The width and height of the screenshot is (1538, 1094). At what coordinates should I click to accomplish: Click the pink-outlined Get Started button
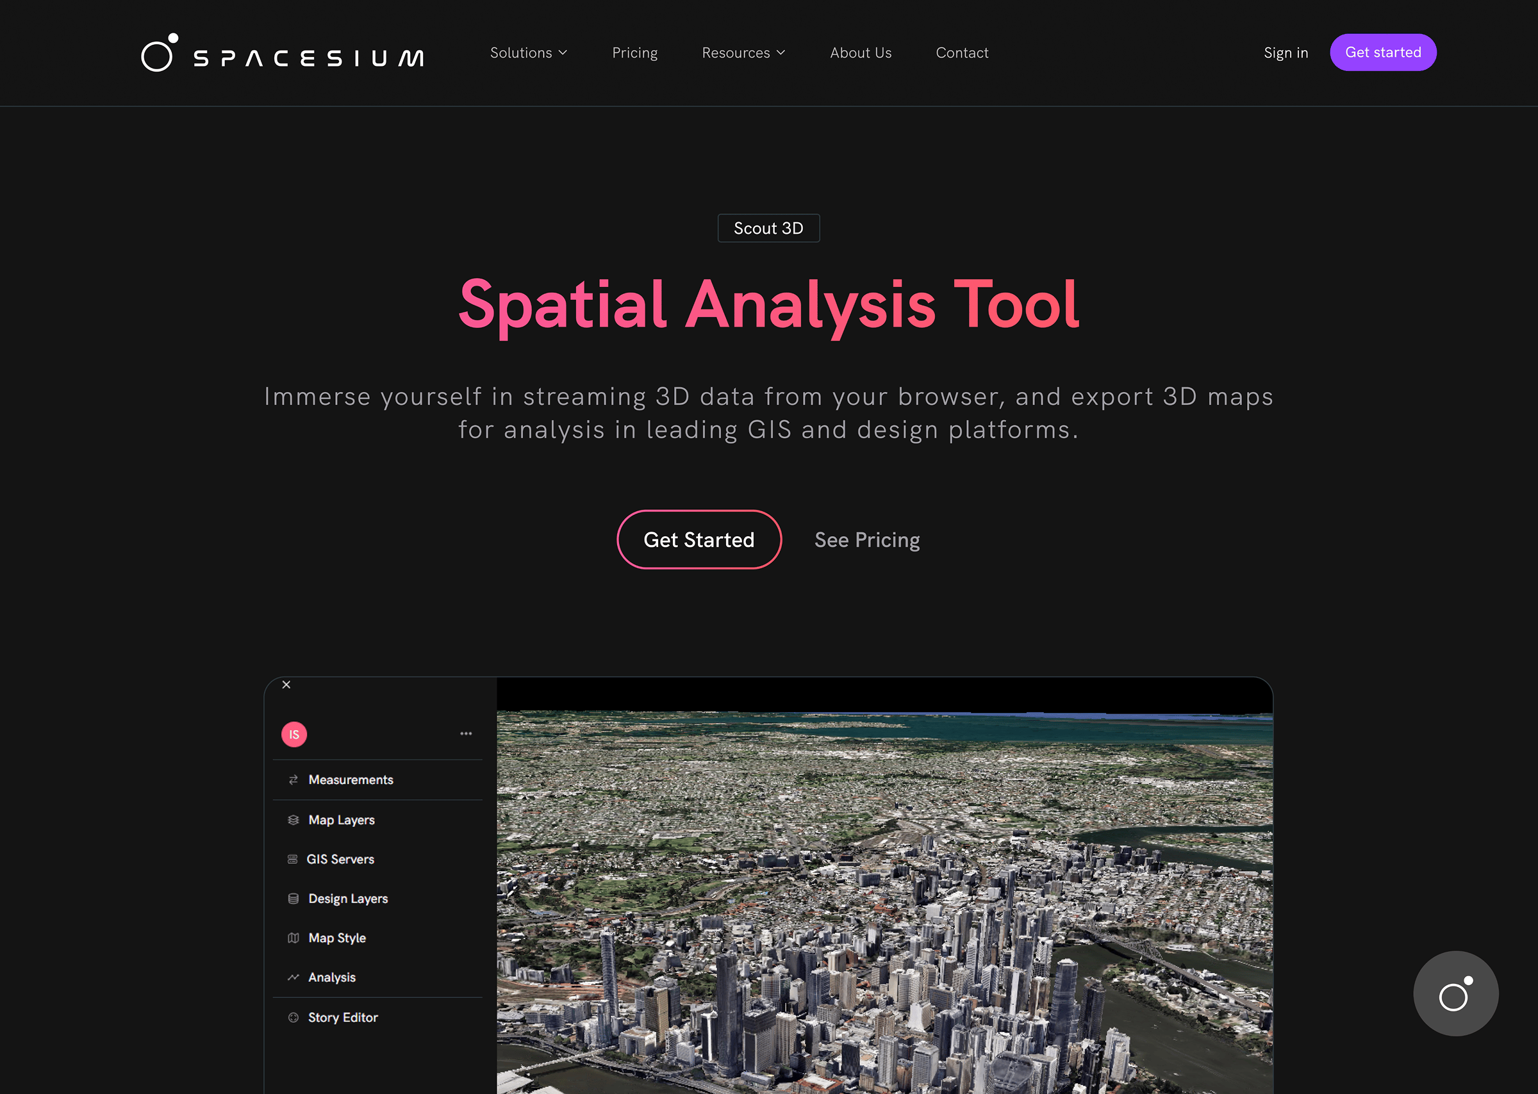click(x=699, y=539)
